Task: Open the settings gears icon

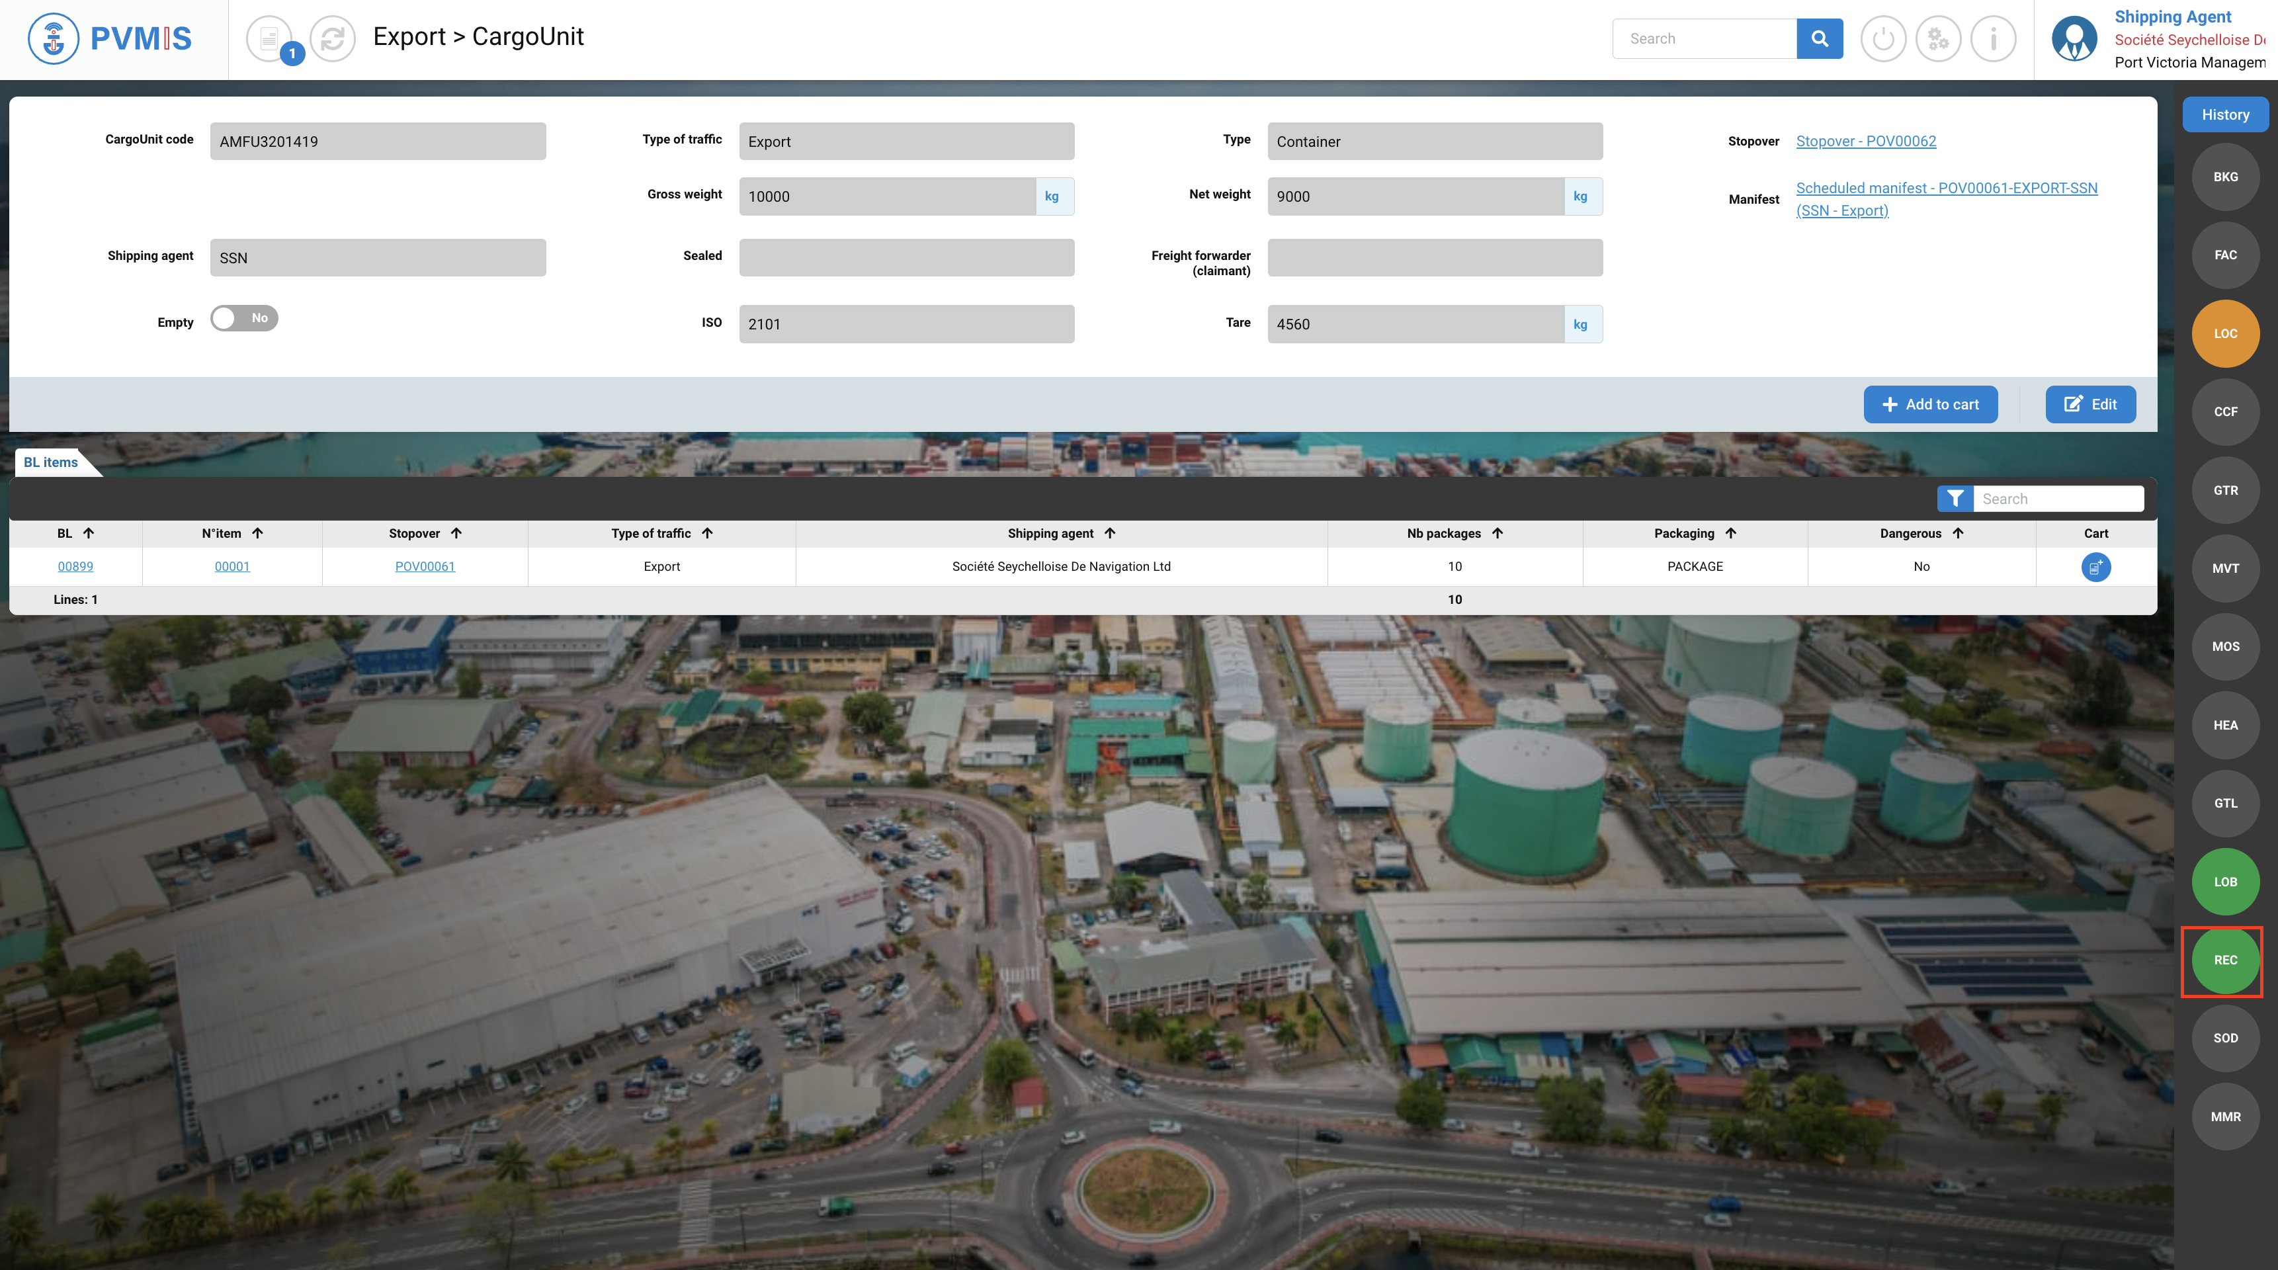Action: pos(1937,39)
